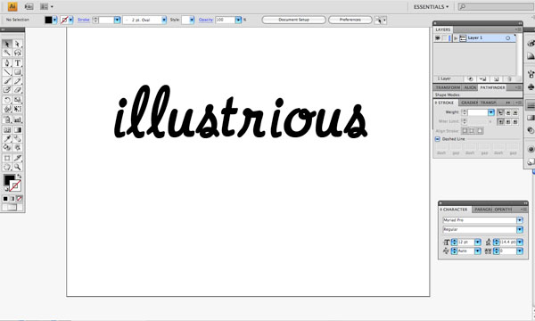Open the Myriad Pro font family dropdown

pyautogui.click(x=520, y=220)
